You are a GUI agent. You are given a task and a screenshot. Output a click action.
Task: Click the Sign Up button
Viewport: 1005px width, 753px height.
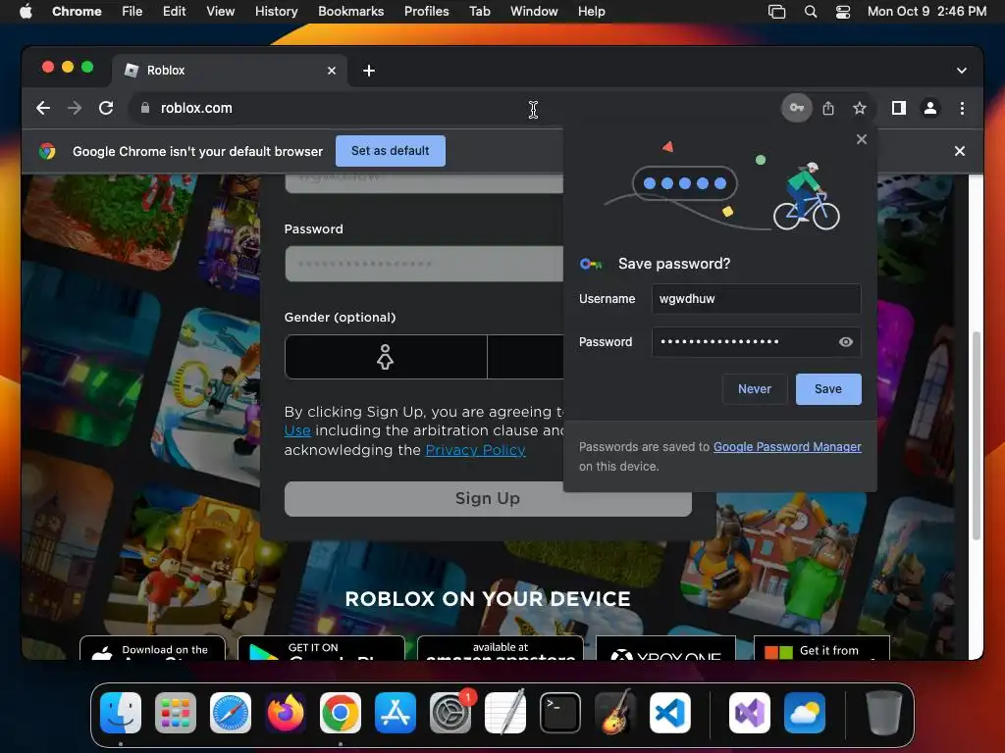[488, 499]
